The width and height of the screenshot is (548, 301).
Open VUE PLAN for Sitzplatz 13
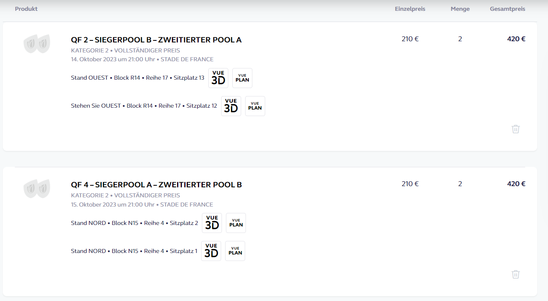pos(242,78)
